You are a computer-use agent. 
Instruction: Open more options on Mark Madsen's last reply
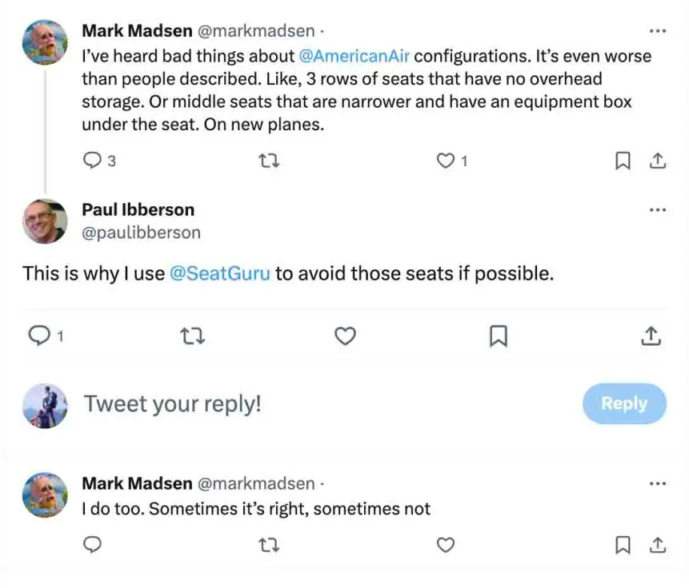[657, 483]
